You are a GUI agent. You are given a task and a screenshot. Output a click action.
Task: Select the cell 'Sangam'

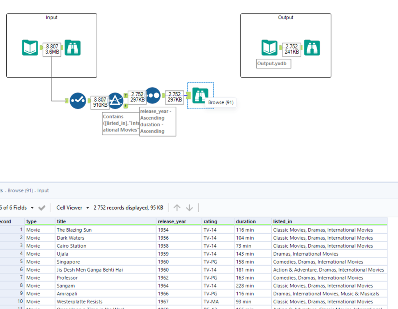point(105,286)
